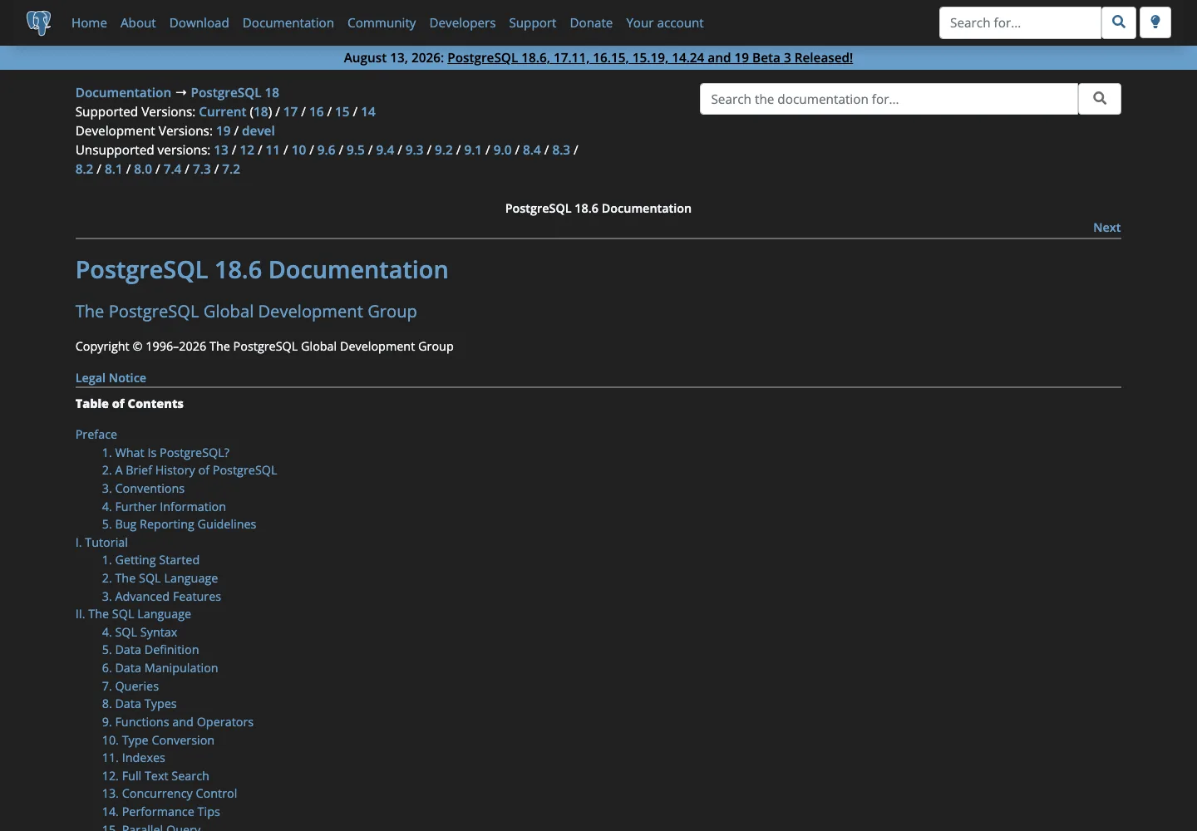Open the Download page
Image resolution: width=1197 pixels, height=831 pixels.
pyautogui.click(x=199, y=22)
